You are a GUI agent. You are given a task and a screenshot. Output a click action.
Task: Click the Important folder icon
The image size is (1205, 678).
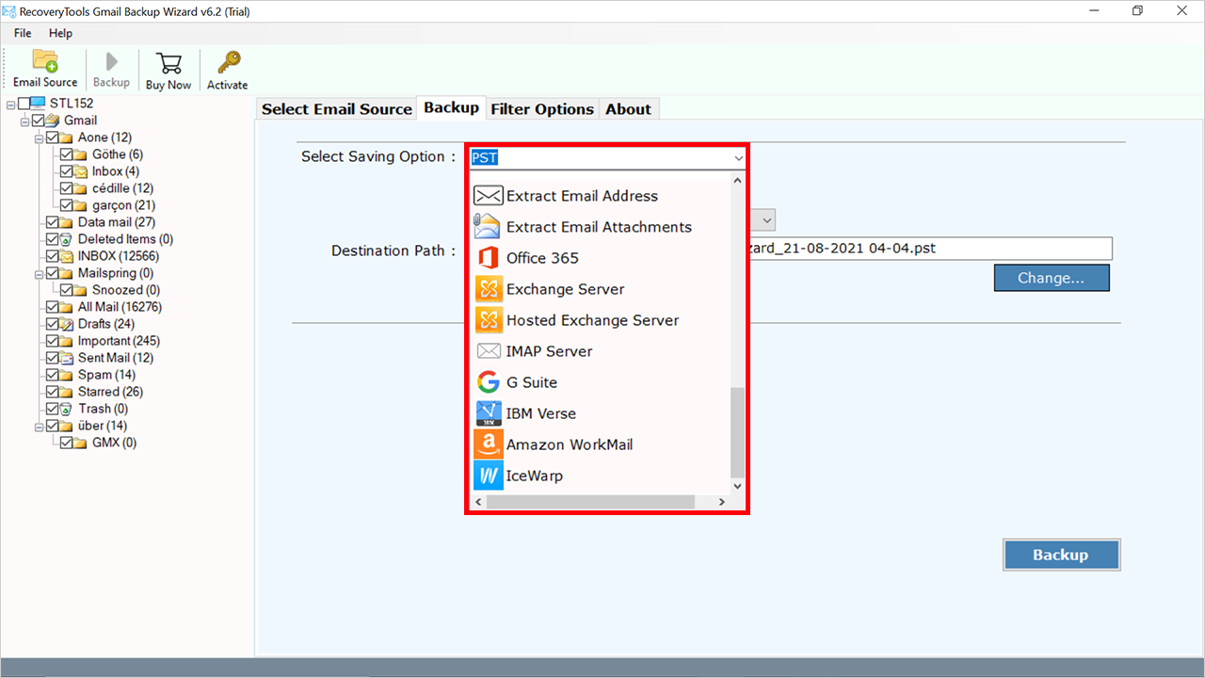[68, 341]
